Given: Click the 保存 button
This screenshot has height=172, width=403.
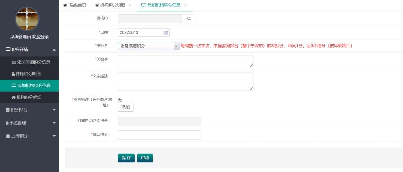Looking at the screenshot, I should coord(126,158).
